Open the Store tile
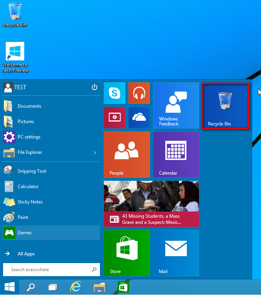The height and width of the screenshot is (295, 261). tap(127, 253)
